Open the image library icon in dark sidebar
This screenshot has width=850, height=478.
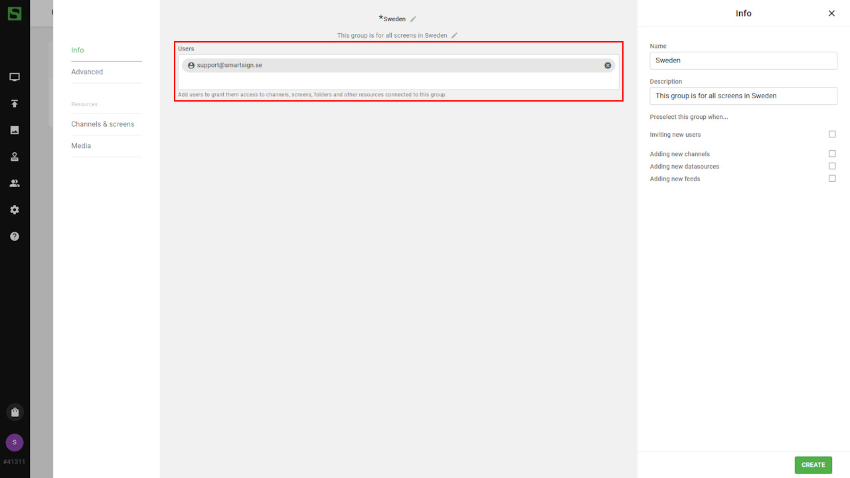[x=15, y=130]
